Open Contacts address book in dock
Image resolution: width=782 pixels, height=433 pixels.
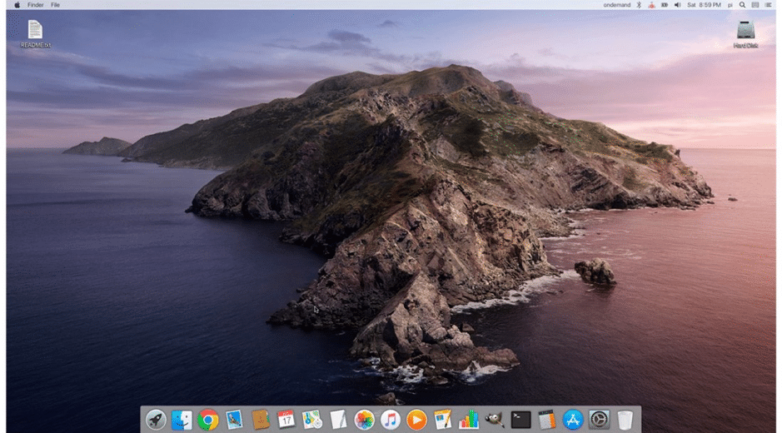261,420
